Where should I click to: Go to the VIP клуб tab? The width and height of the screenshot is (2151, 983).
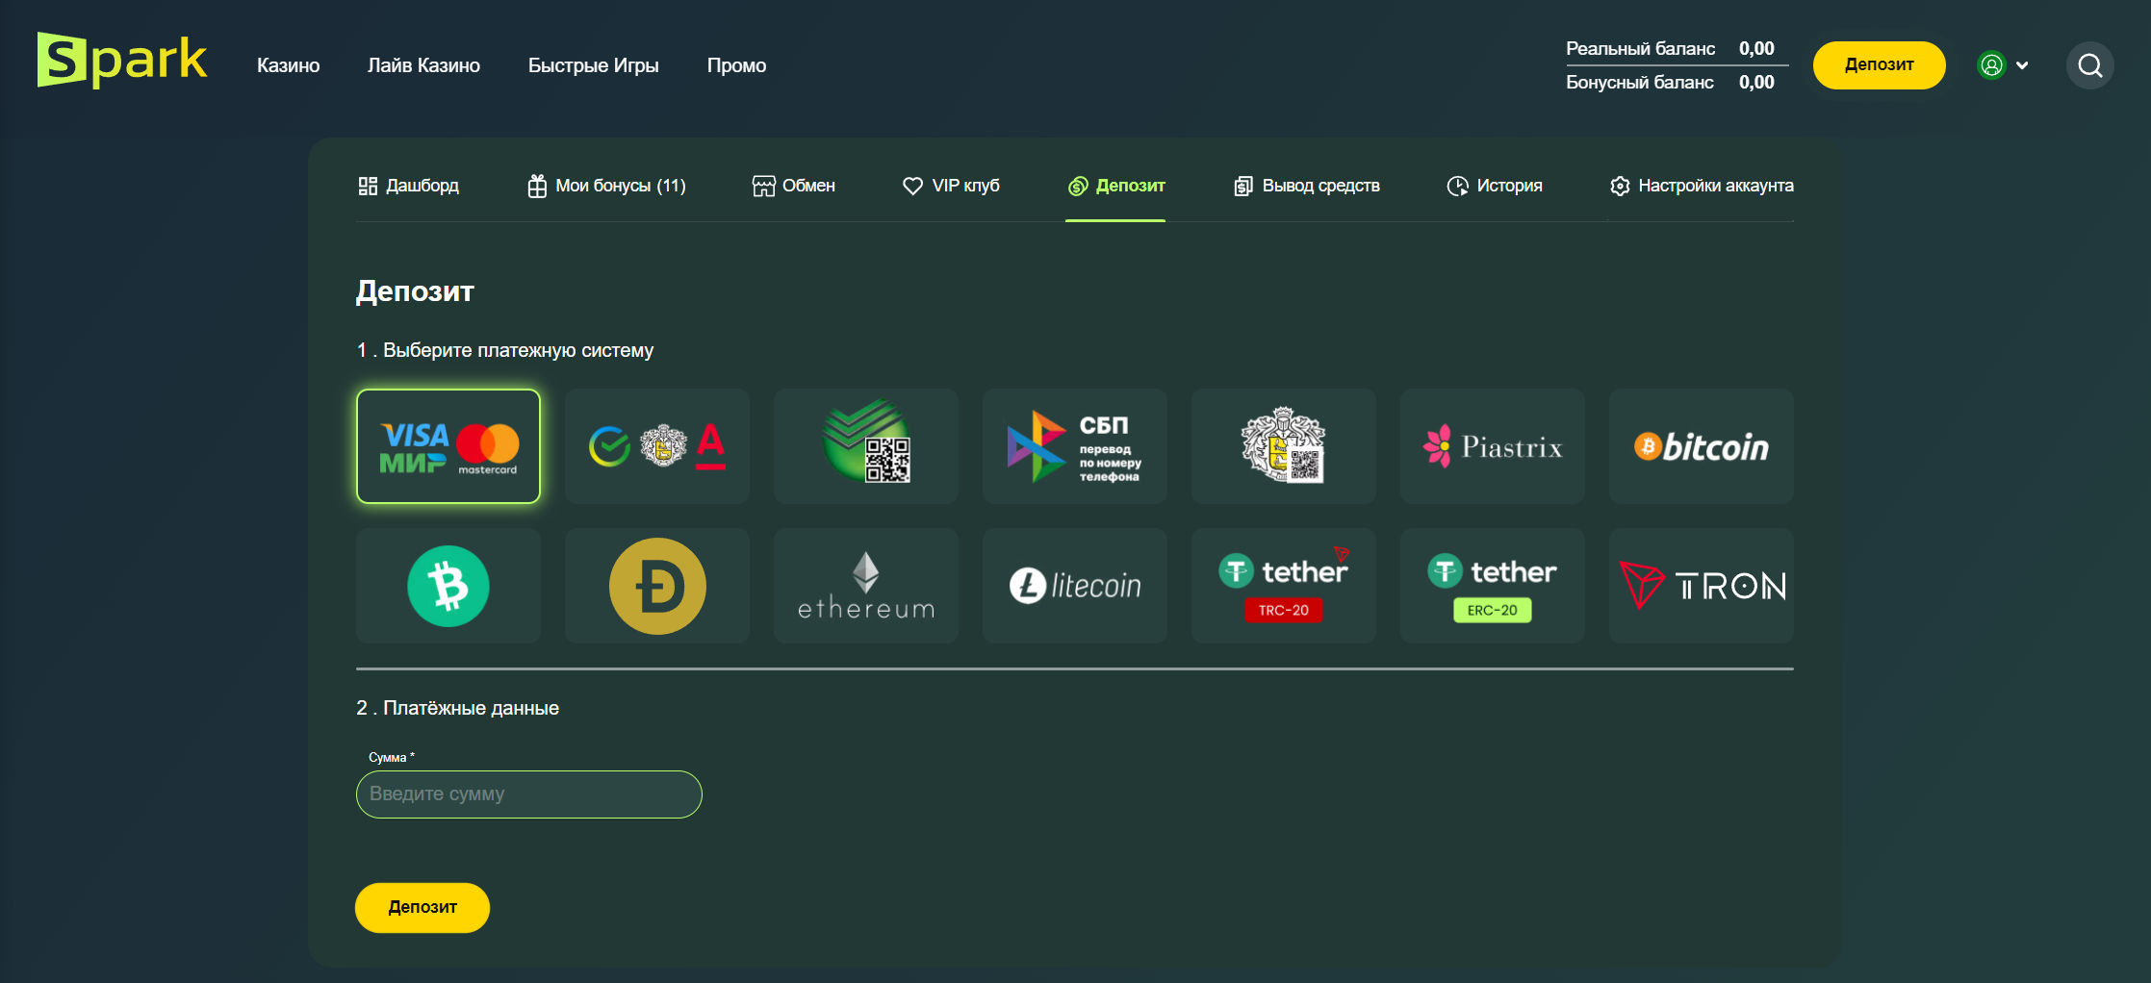coord(951,186)
